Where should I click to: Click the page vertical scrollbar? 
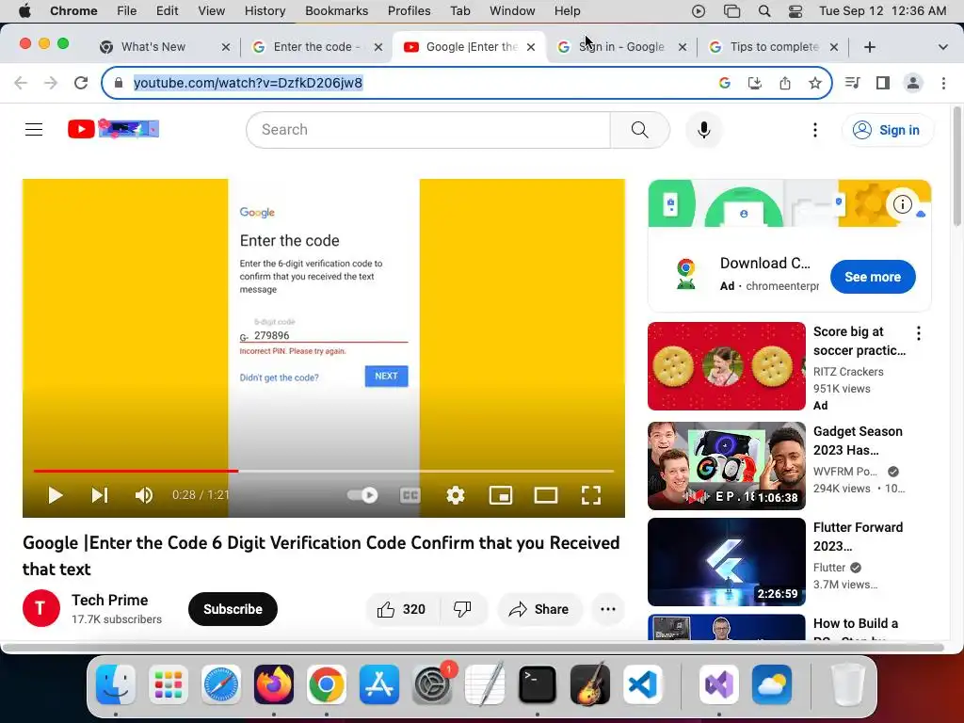tap(956, 168)
